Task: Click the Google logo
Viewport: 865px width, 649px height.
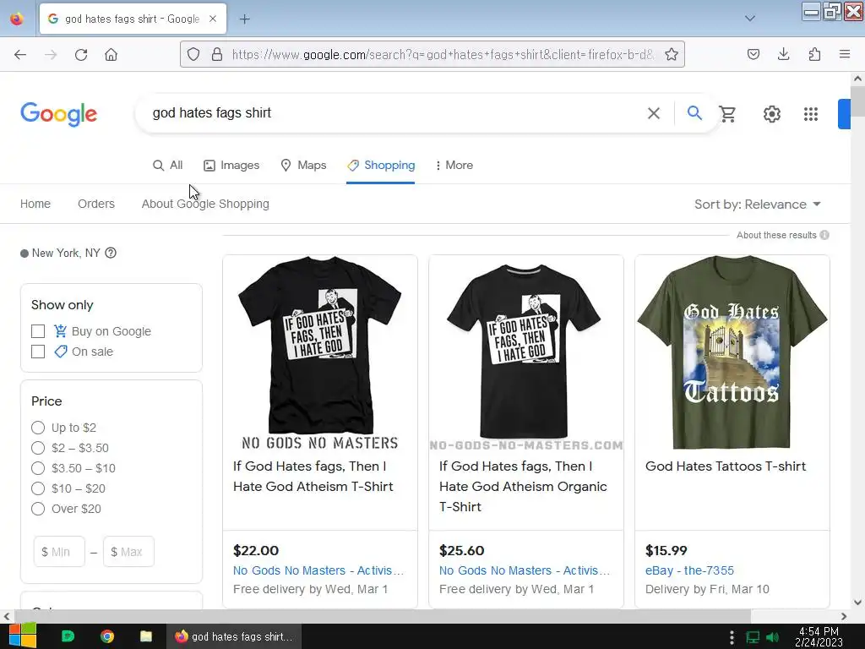Action: point(59,114)
